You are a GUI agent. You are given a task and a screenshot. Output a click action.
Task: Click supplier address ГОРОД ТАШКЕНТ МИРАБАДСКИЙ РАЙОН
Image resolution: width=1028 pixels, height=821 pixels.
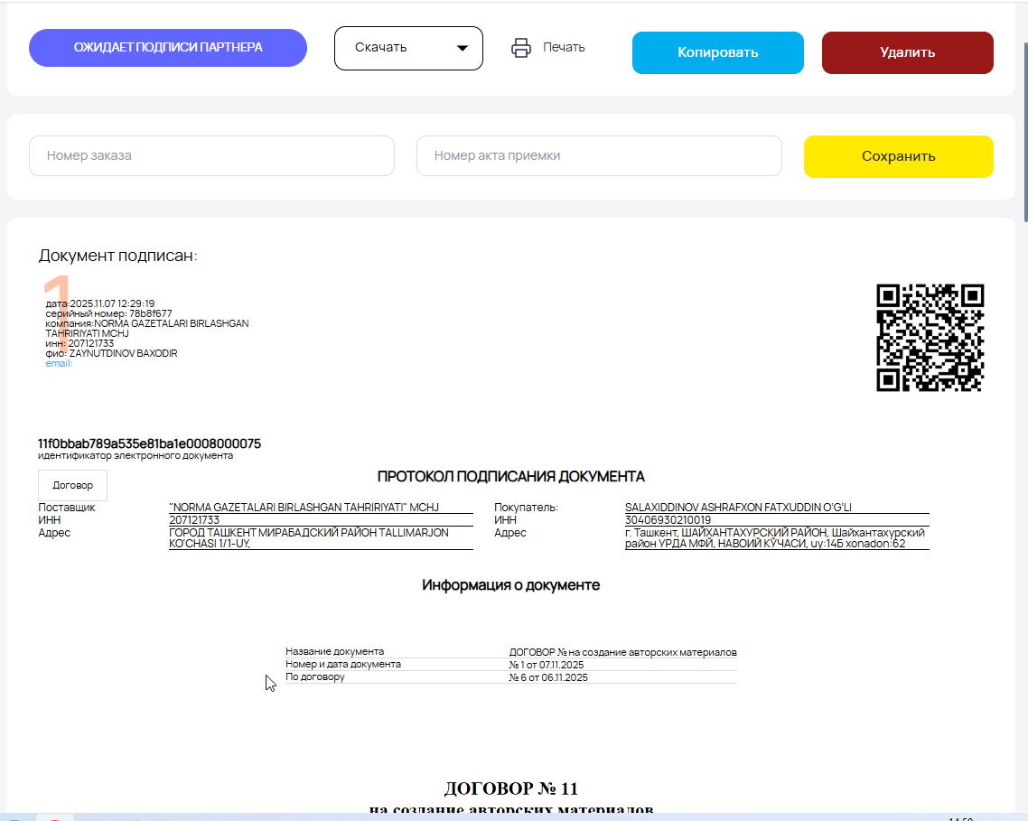pyautogui.click(x=309, y=537)
